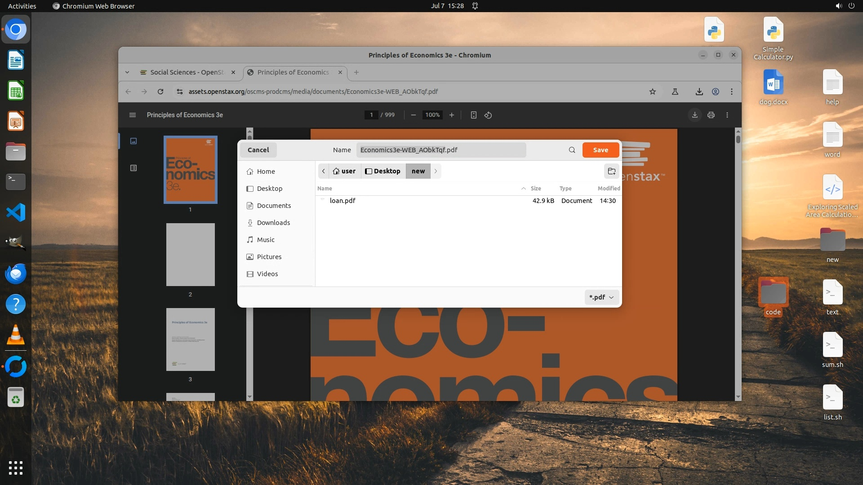The image size is (863, 485).
Task: Open the *.pdf file type dropdown
Action: [601, 297]
